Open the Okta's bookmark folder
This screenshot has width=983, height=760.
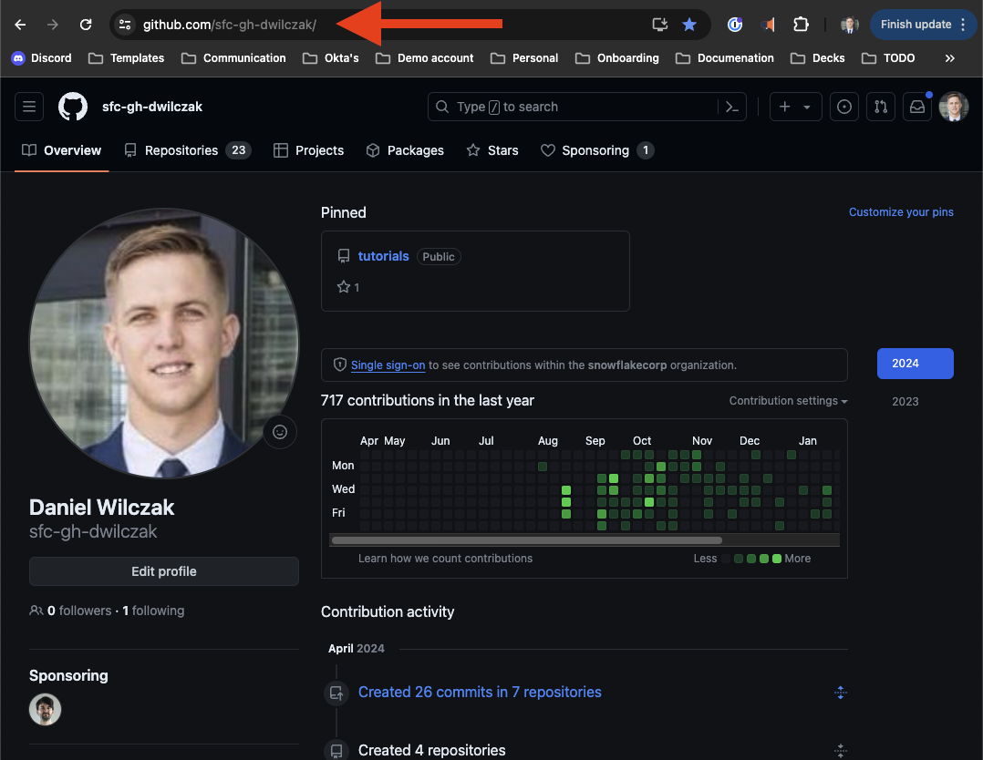pyautogui.click(x=331, y=58)
